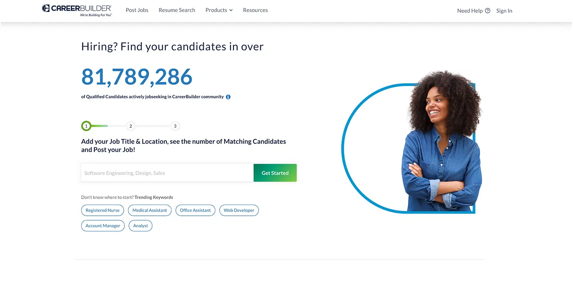Click the Need Help question mark icon
This screenshot has height=295, width=573.
pyautogui.click(x=487, y=11)
